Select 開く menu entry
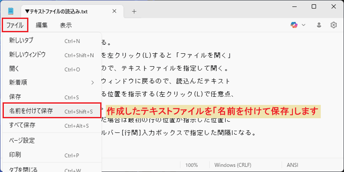The width and height of the screenshot is (344, 172). coord(52,69)
